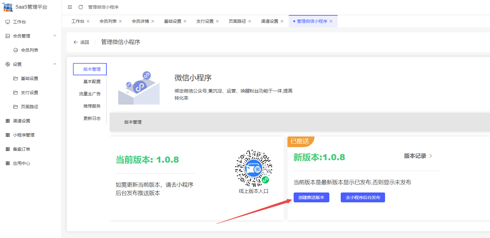Close the 基础设置 tab
The width and height of the screenshot is (490, 238).
pos(185,21)
